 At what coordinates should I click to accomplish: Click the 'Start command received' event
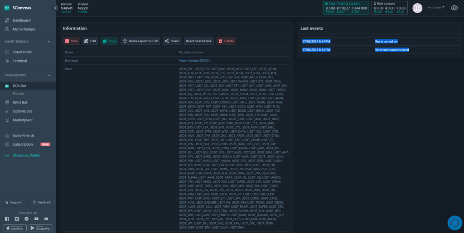click(392, 50)
